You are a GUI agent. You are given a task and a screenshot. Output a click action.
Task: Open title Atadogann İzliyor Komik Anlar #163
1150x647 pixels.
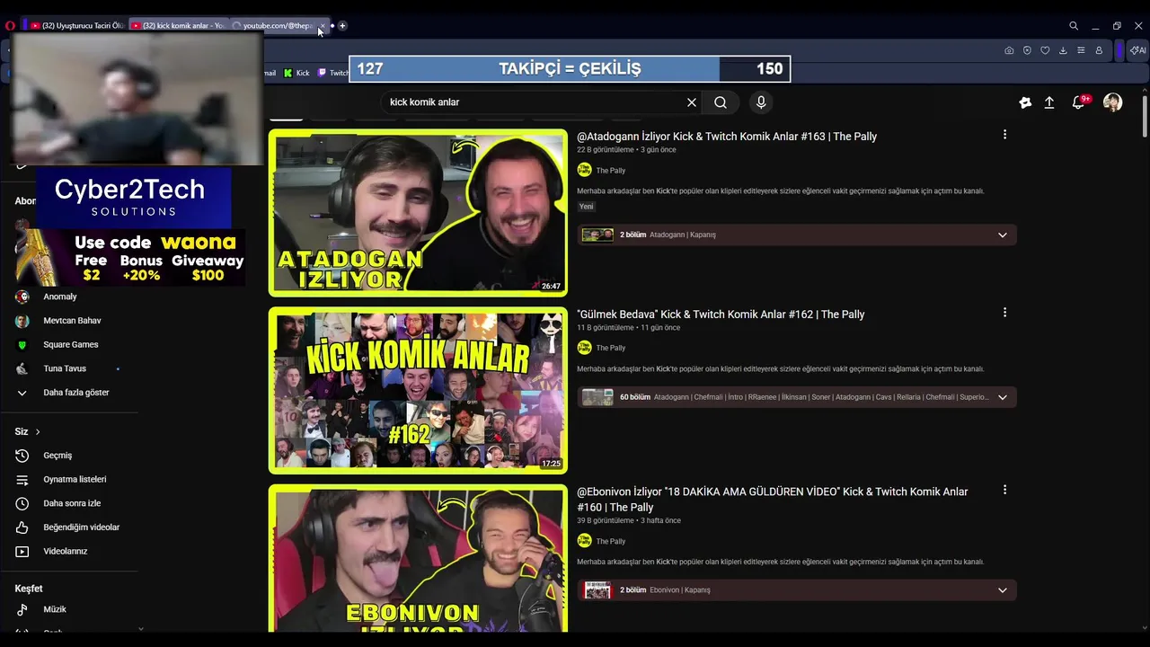tap(727, 137)
